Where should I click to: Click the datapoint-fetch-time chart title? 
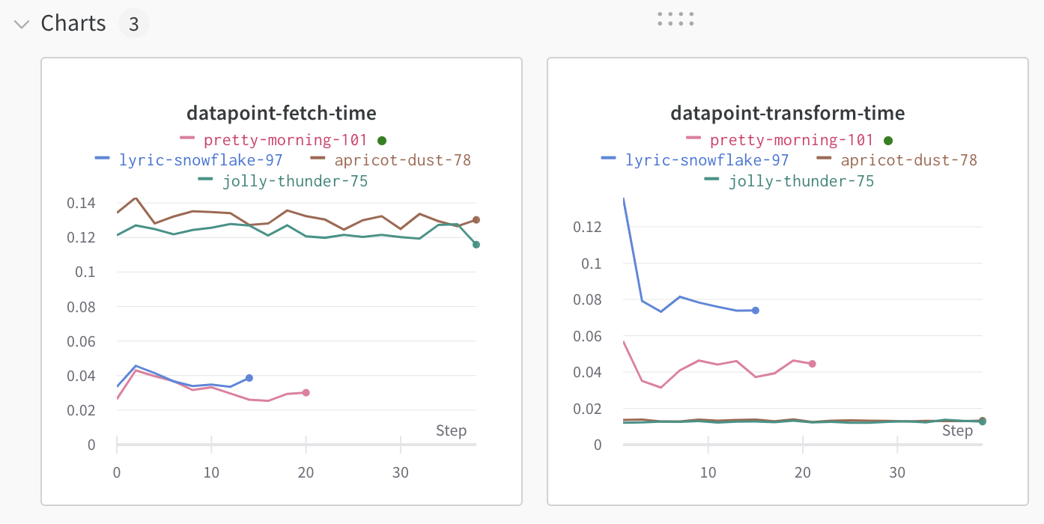(x=281, y=113)
